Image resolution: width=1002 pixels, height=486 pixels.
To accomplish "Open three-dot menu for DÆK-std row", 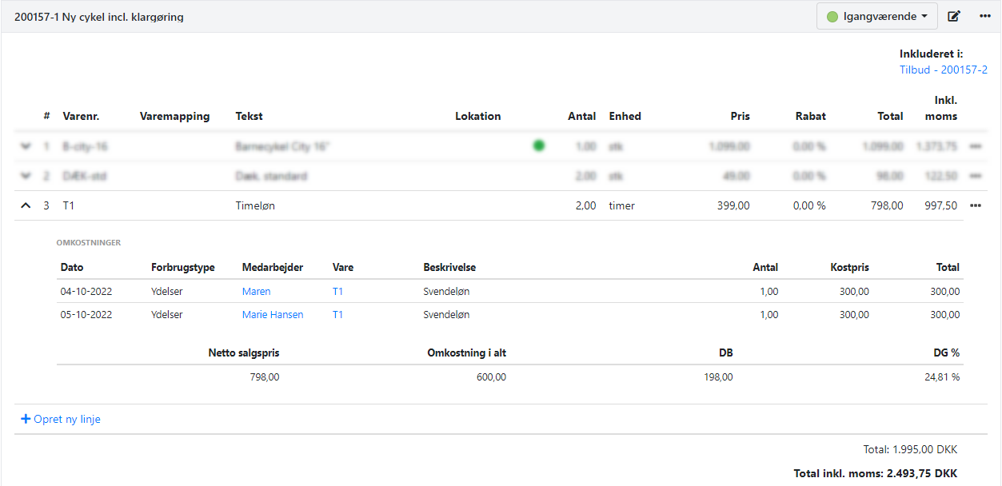I will point(975,176).
